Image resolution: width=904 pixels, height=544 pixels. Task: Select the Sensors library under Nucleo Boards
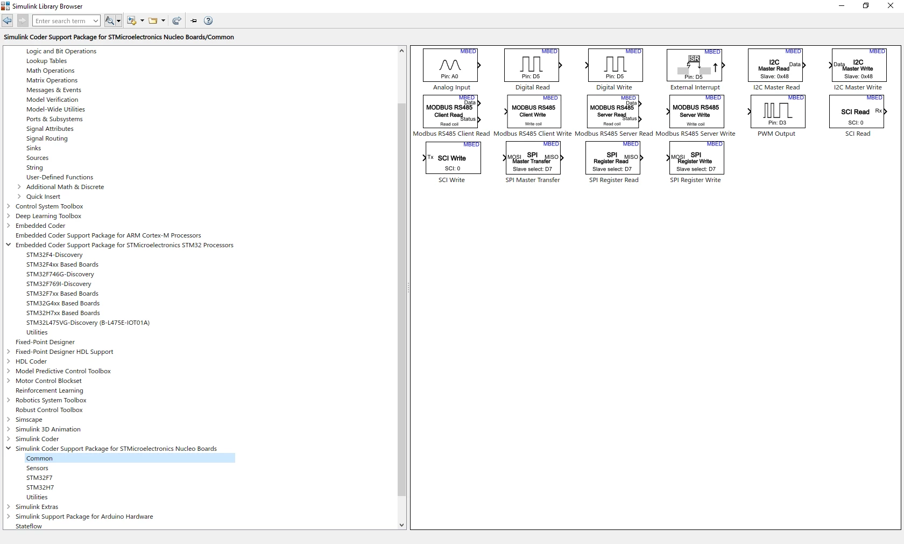click(37, 468)
